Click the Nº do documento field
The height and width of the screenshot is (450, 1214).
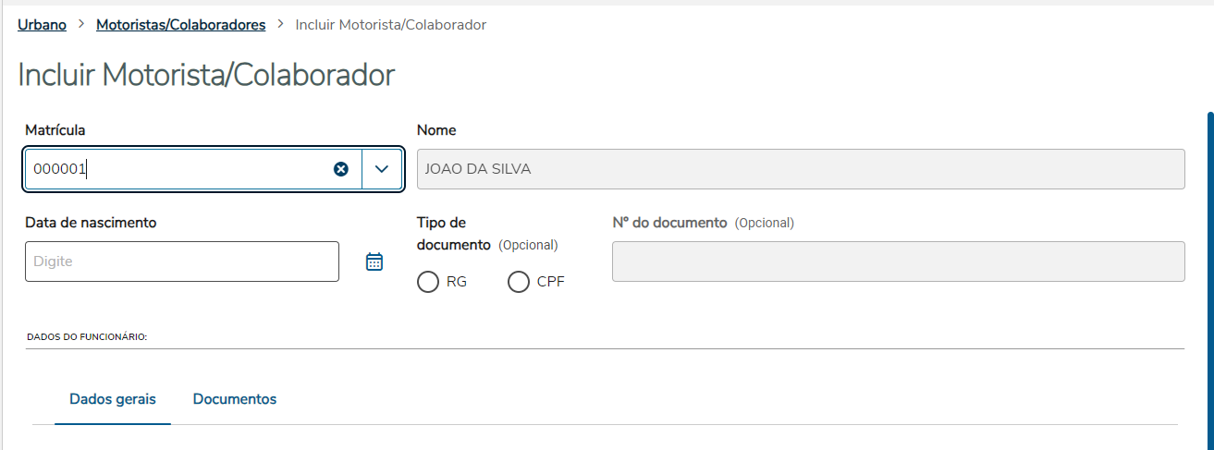pos(898,261)
